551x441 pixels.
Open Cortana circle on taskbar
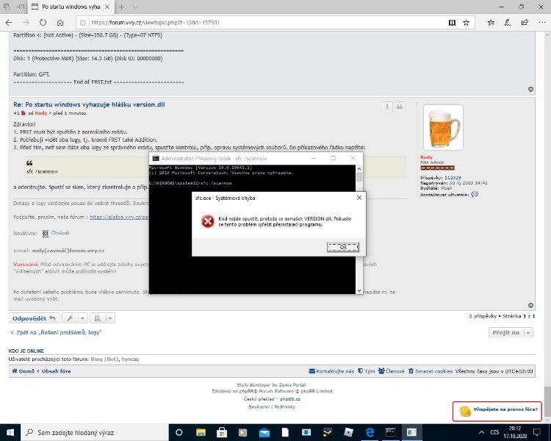pyautogui.click(x=179, y=432)
